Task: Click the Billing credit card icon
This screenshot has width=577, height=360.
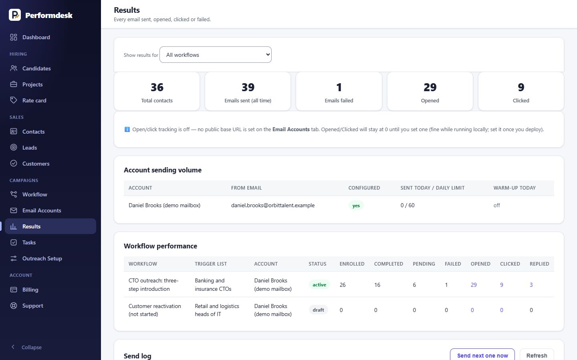Action: (x=14, y=290)
